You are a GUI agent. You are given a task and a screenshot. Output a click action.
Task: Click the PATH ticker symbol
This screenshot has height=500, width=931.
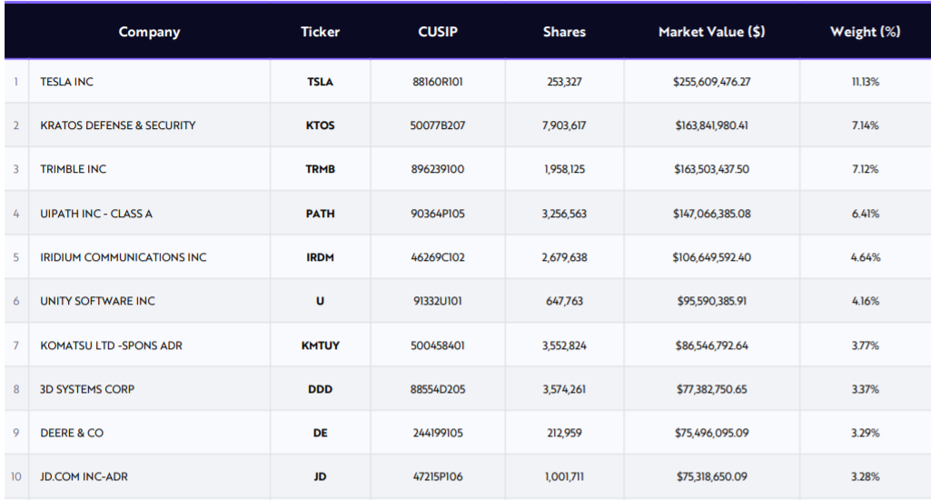[320, 214]
